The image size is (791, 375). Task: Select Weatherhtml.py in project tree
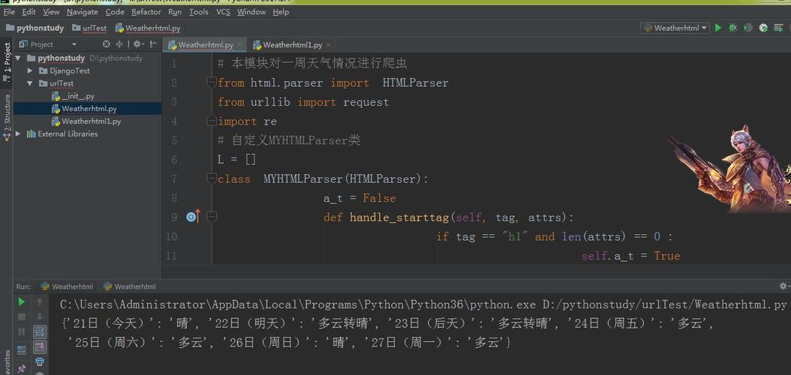click(89, 109)
